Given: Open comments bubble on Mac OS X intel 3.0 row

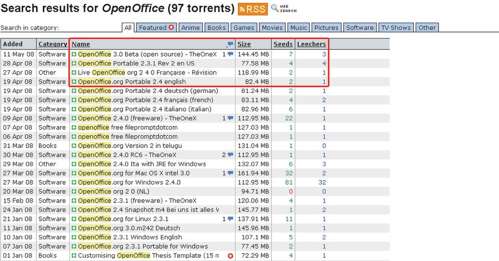Looking at the screenshot, I should [x=230, y=173].
